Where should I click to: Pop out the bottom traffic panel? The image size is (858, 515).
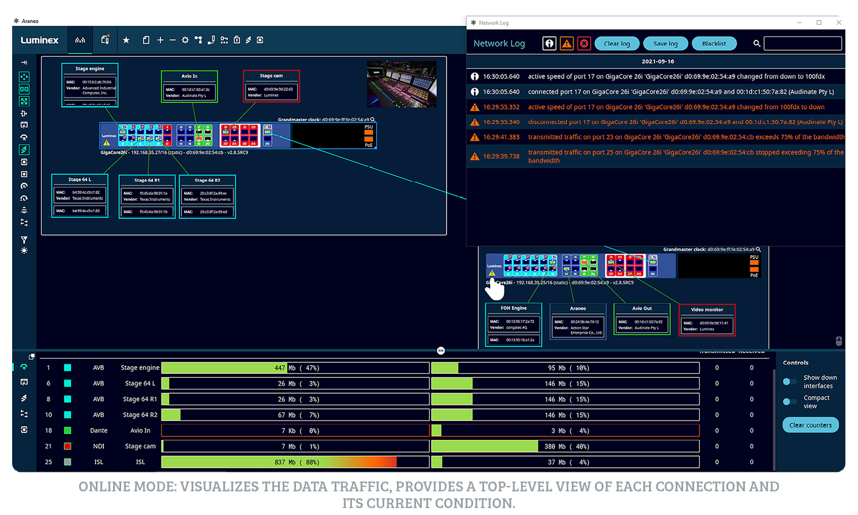[32, 357]
